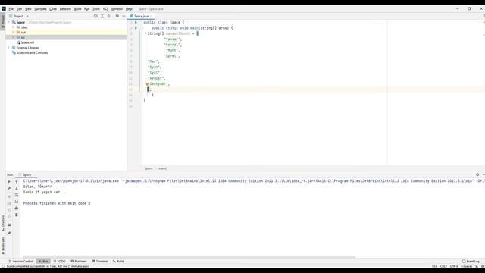485x273 pixels.
Task: Click Collapse All in Project panel header
Action: click(x=109, y=16)
